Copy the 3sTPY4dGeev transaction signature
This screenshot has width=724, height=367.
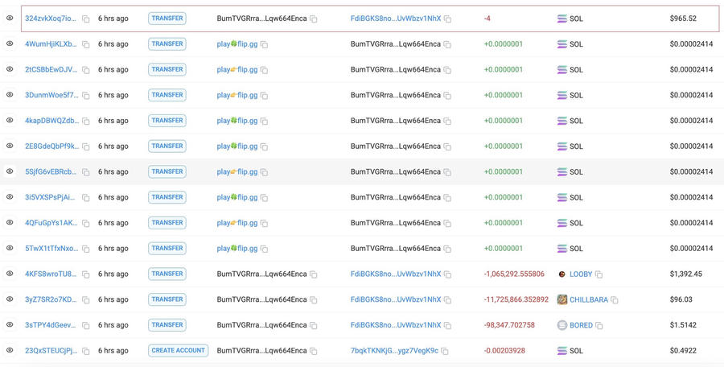tap(86, 325)
